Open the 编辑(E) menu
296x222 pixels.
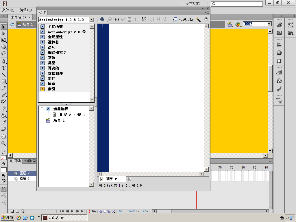(25, 10)
